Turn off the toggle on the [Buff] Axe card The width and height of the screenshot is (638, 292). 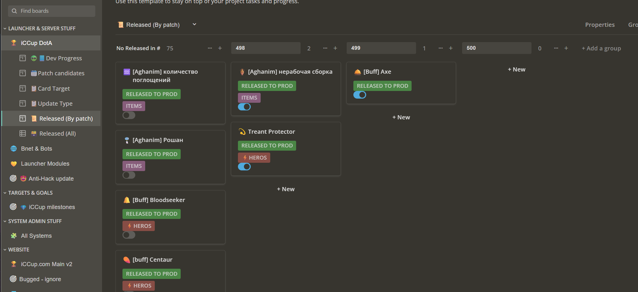point(360,95)
